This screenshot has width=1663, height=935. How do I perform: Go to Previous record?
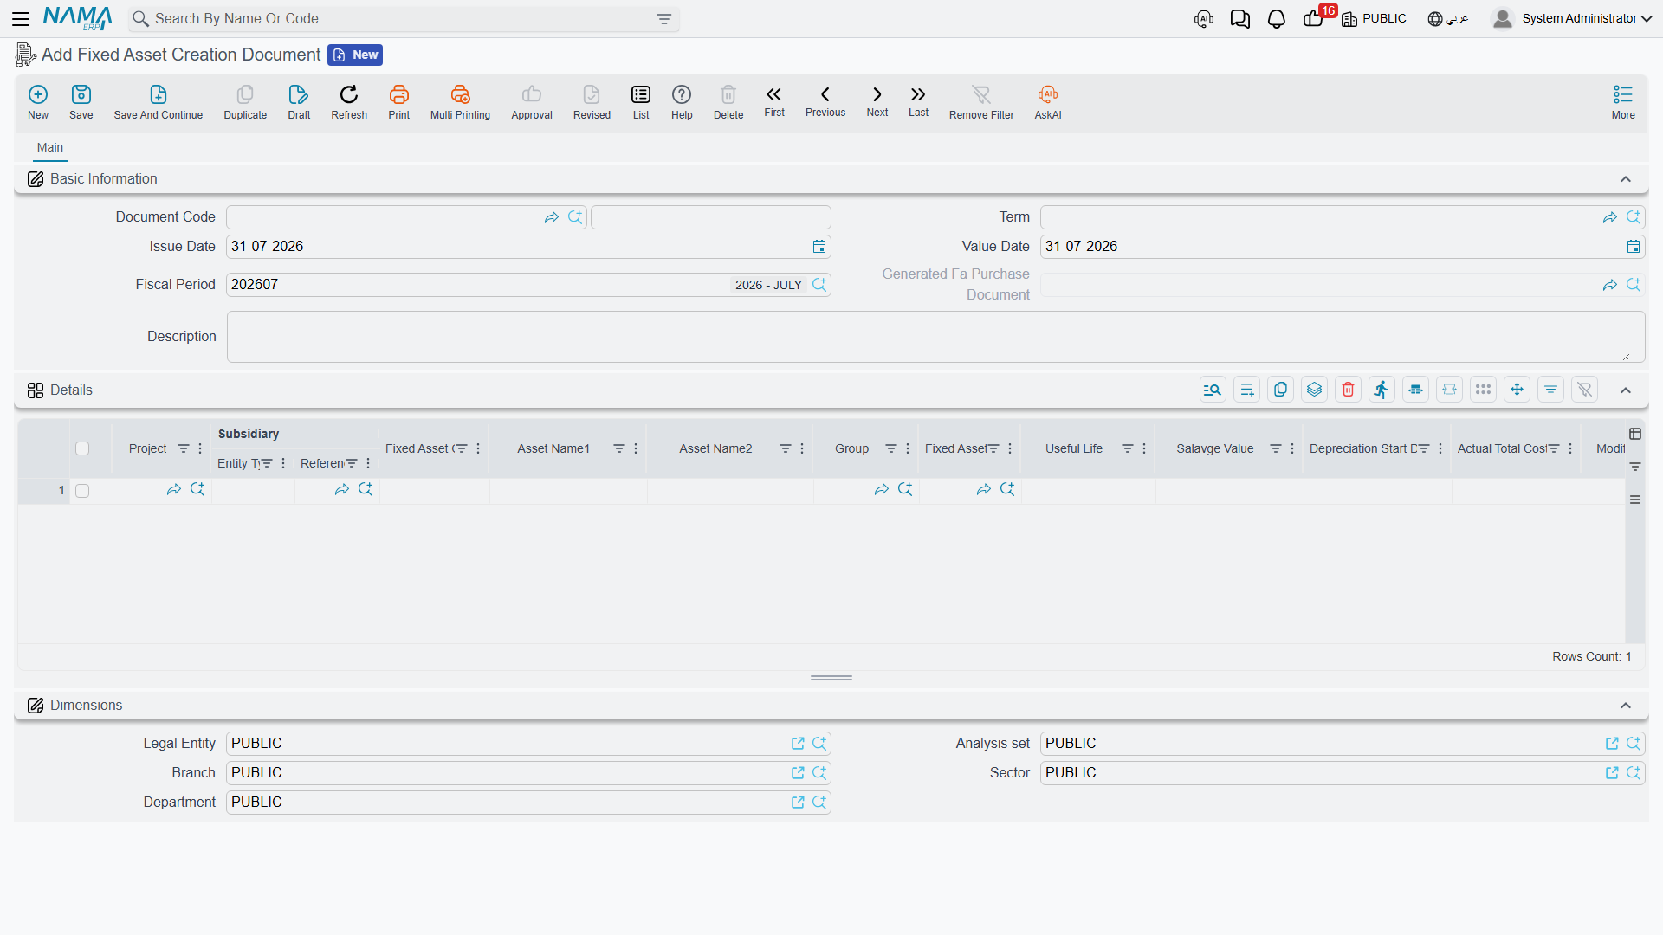point(825,101)
